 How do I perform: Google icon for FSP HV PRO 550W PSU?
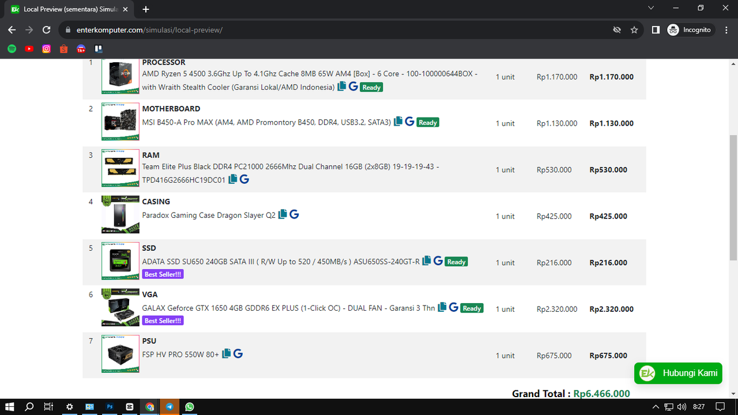(238, 353)
